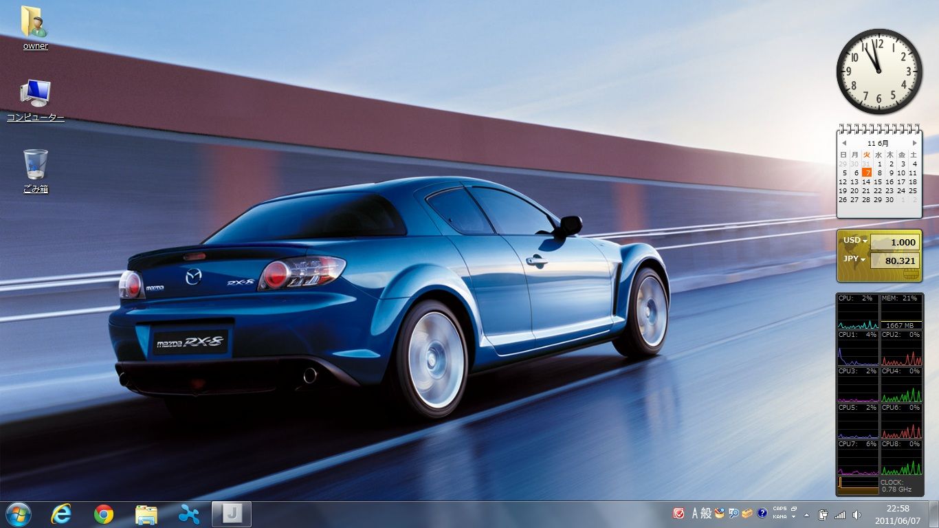Viewport: 939px width, 528px height.
Task: Open the IME dictionary search icon
Action: point(733,513)
